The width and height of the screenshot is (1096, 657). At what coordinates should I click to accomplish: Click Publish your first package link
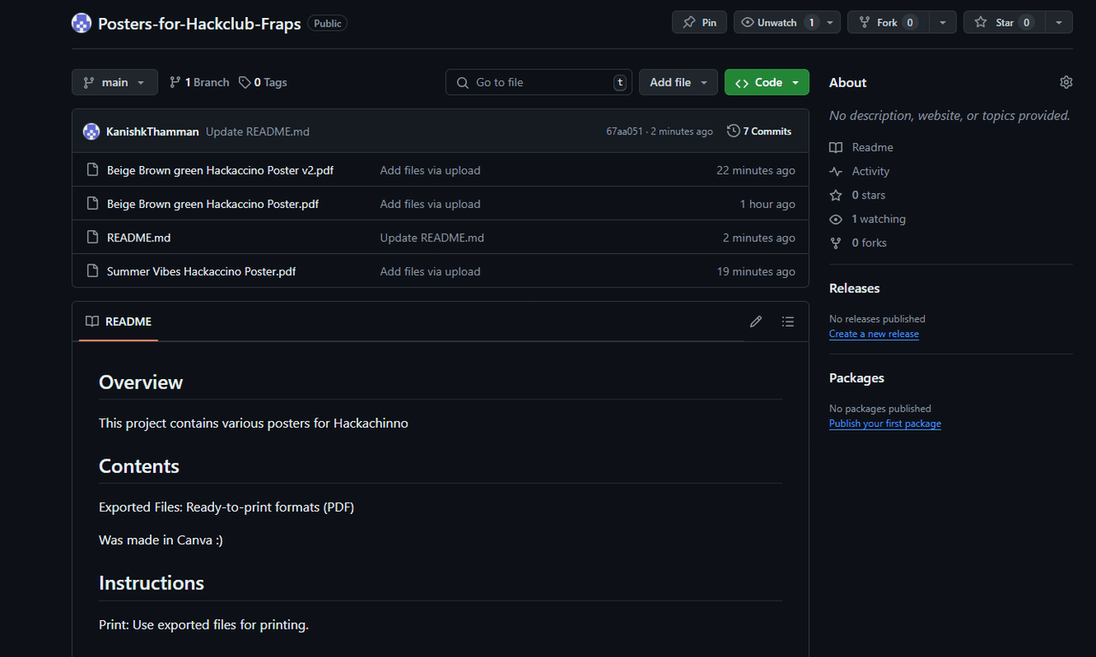pyautogui.click(x=885, y=423)
